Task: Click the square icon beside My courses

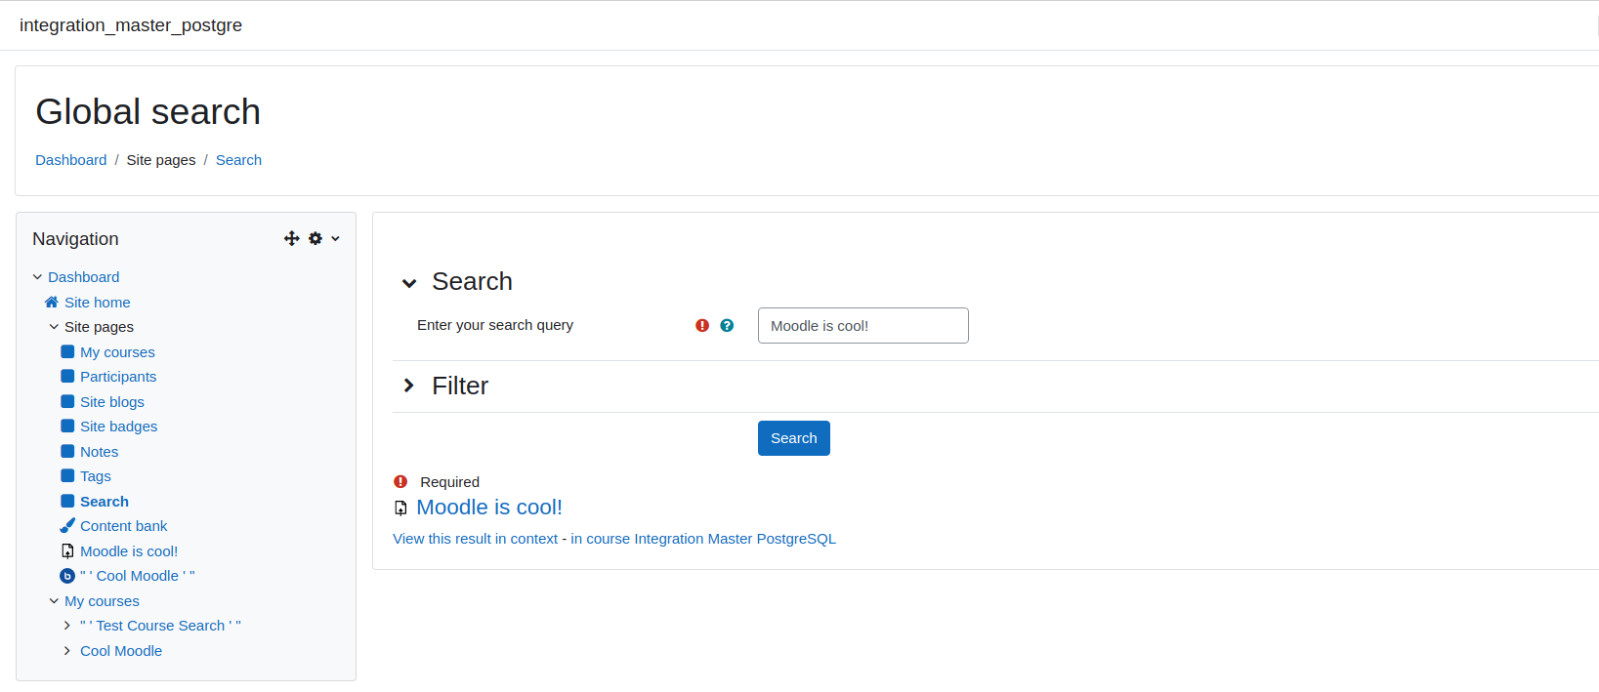Action: 67,351
